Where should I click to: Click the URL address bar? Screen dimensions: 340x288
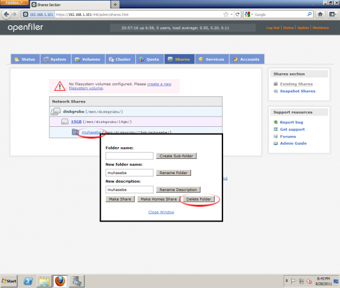[x=139, y=15]
